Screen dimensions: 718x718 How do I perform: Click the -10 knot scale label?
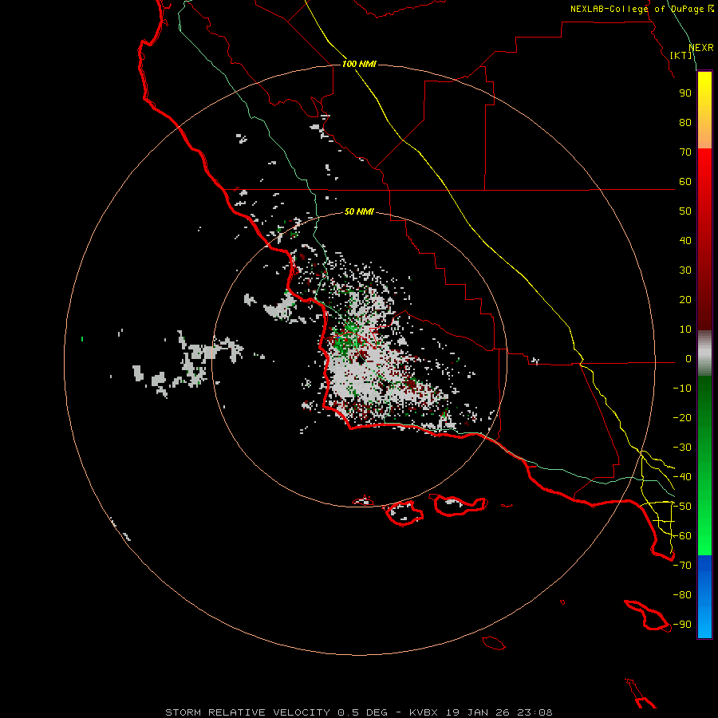coord(682,389)
